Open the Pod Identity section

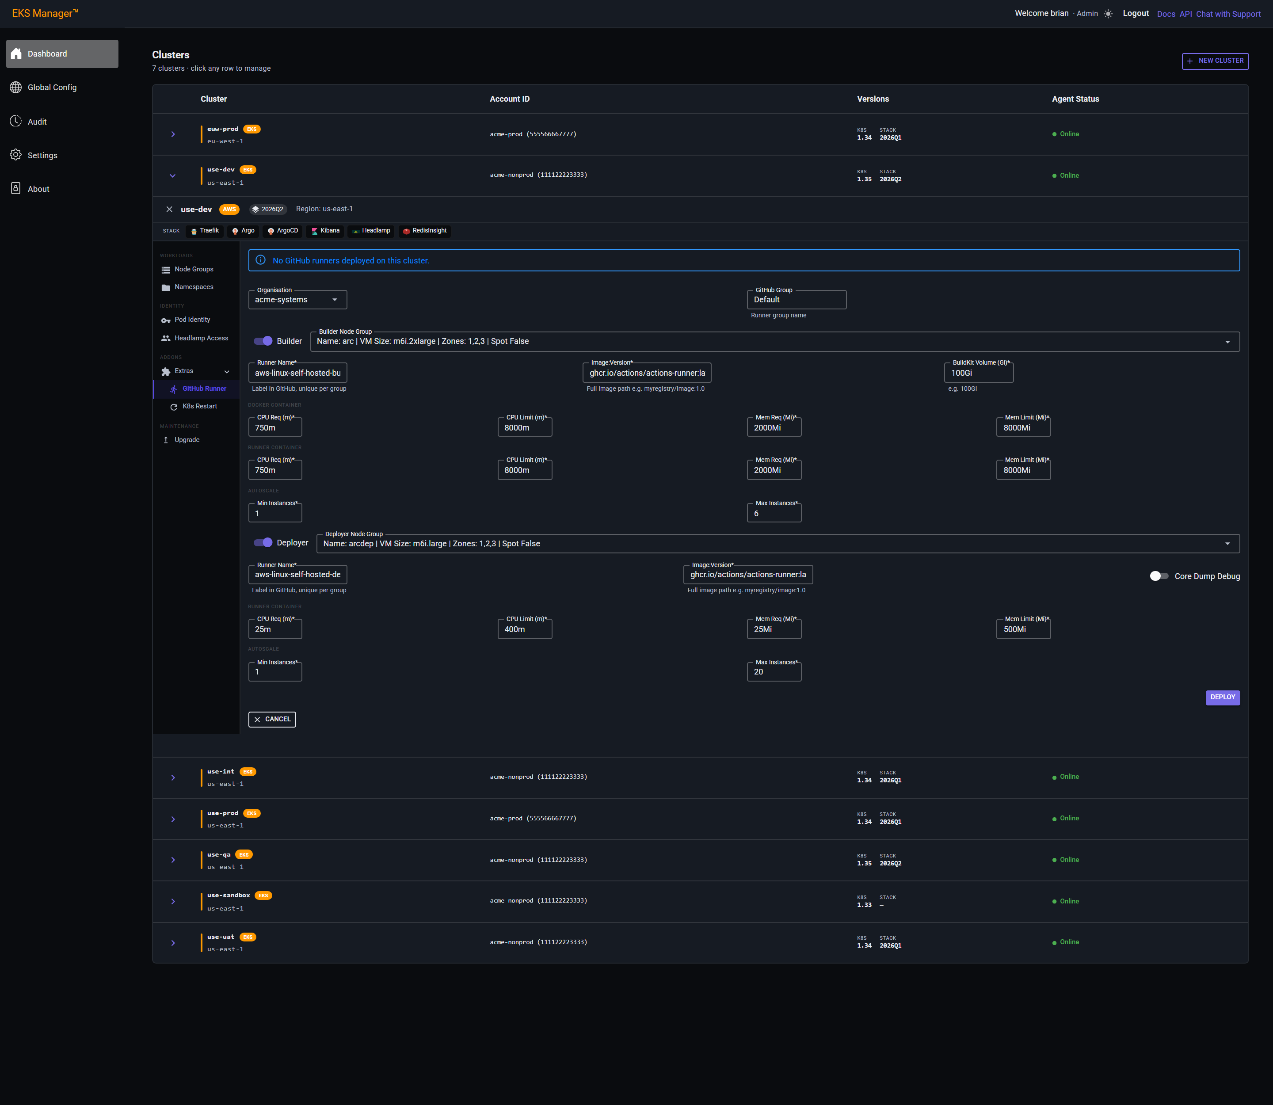pyautogui.click(x=196, y=320)
